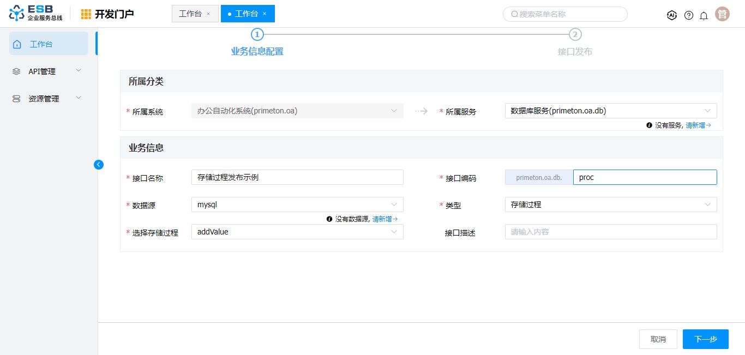Image resolution: width=745 pixels, height=355 pixels.
Task: Click the orange grid icon beside 开发门户
Action: click(86, 14)
